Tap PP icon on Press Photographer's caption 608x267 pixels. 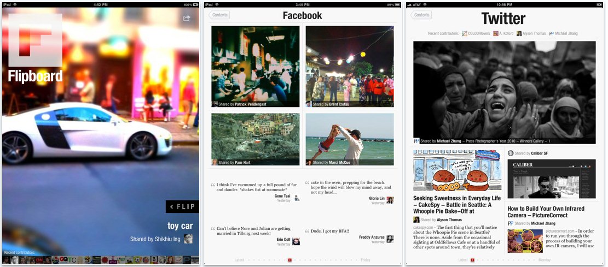[x=416, y=141]
